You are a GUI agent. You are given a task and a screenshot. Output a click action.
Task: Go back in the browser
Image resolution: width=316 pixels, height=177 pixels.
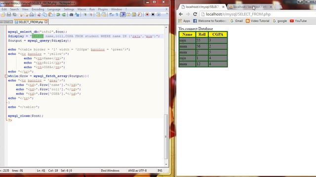[181, 14]
